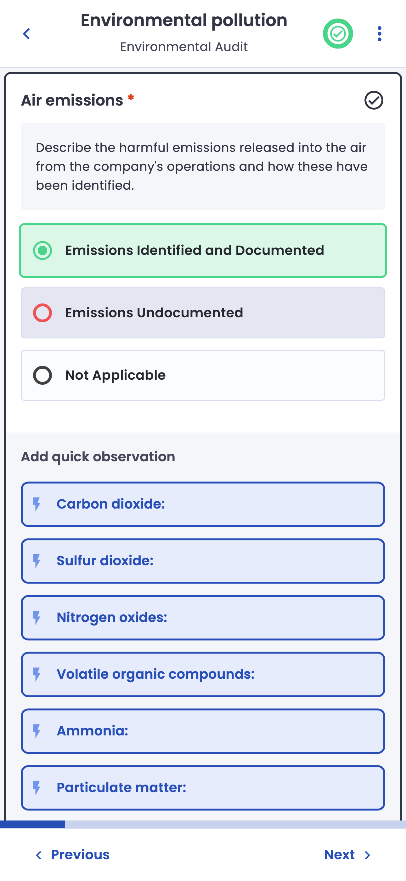Go to Previous question
The image size is (406, 881).
point(80,855)
